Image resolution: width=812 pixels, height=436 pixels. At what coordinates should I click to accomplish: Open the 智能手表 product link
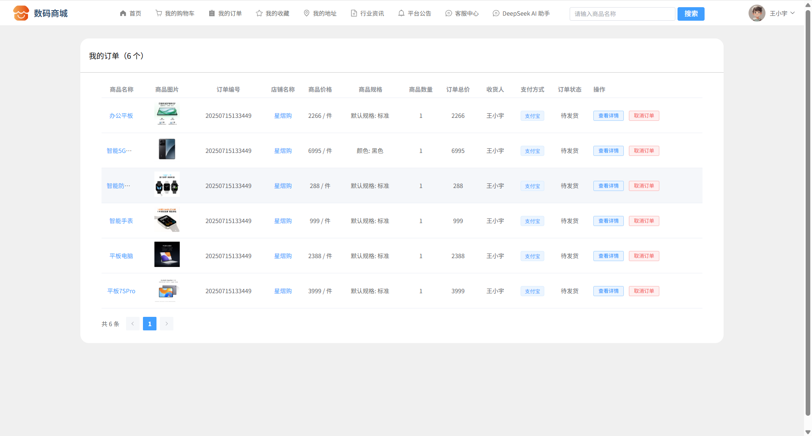click(121, 221)
